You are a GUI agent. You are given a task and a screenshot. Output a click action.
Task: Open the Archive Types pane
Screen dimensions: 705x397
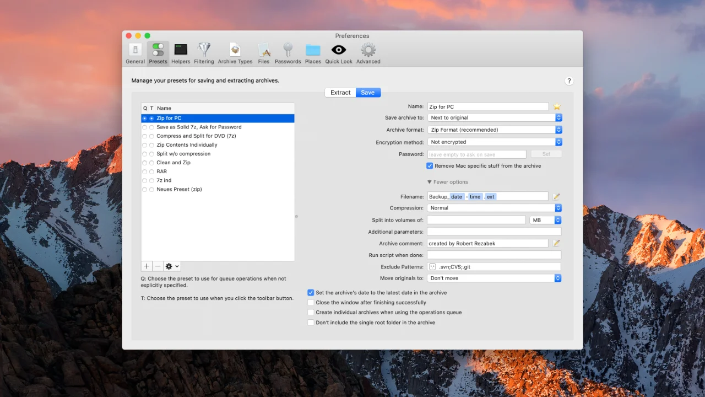coord(235,53)
